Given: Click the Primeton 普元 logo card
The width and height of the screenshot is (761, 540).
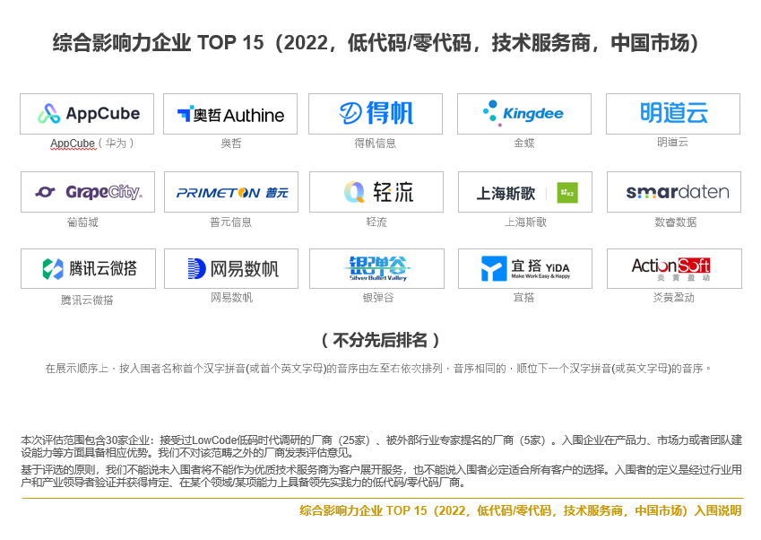Looking at the screenshot, I should click(231, 192).
